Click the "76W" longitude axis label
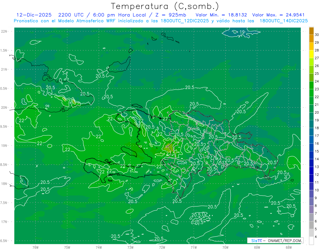 (x=35, y=247)
